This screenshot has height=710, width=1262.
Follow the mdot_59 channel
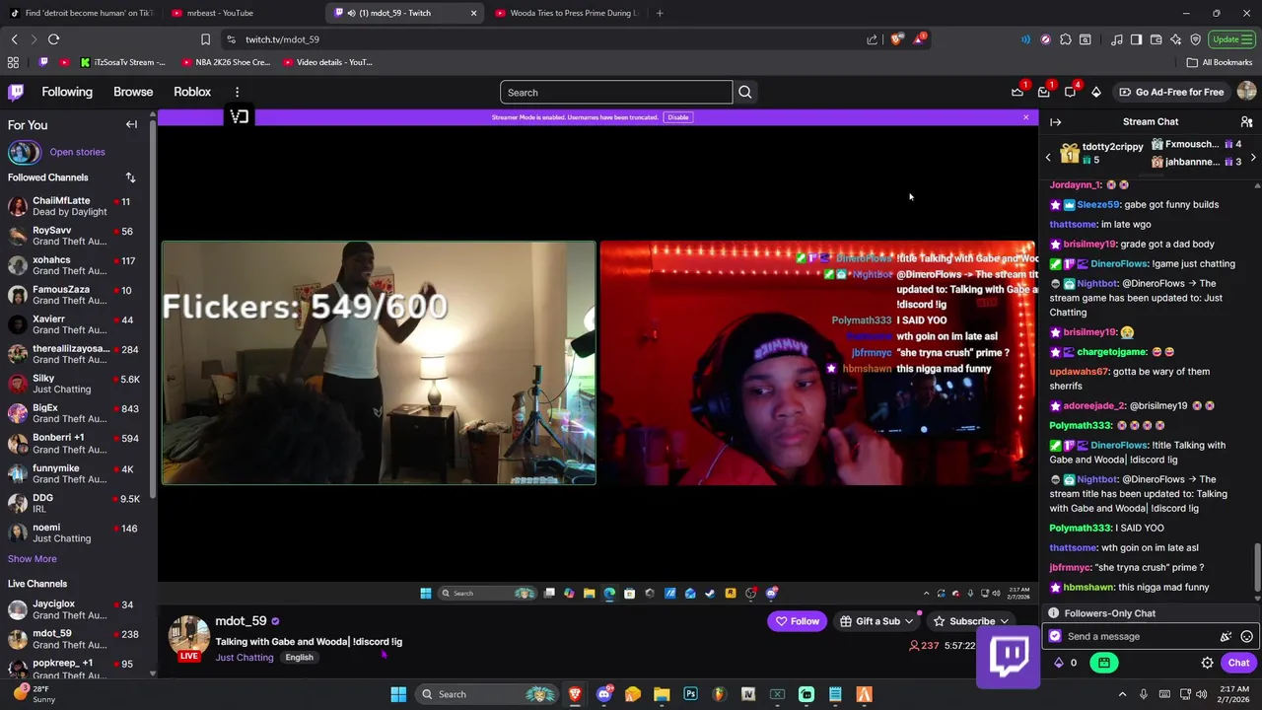pos(797,621)
